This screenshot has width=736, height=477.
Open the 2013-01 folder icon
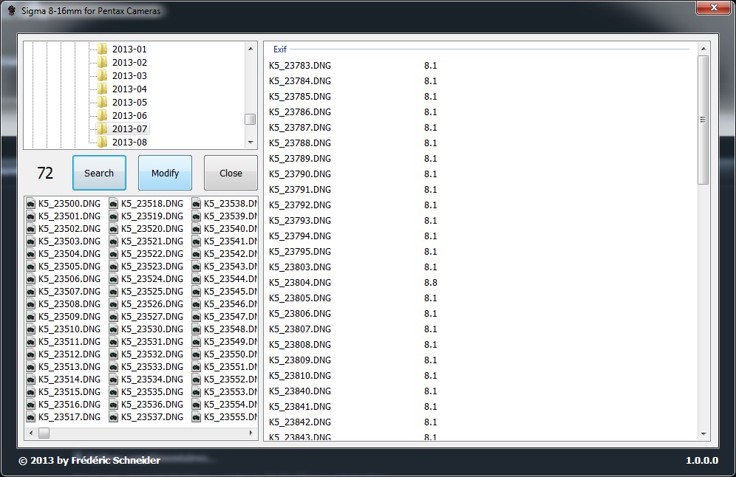pyautogui.click(x=102, y=49)
